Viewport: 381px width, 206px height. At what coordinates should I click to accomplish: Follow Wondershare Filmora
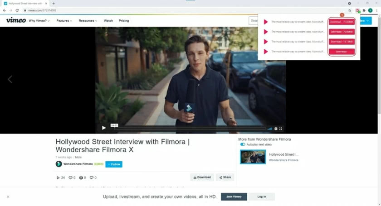[114, 164]
